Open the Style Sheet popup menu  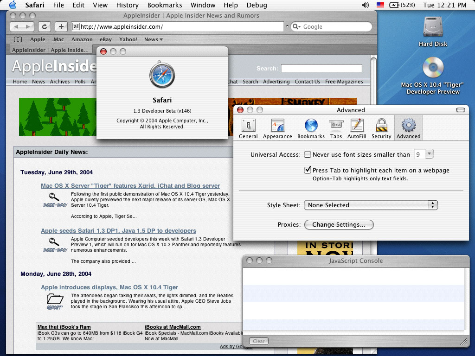371,205
